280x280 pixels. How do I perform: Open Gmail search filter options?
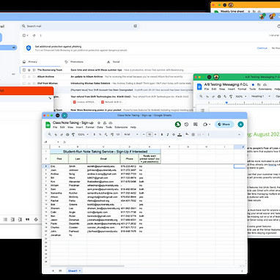(136, 26)
